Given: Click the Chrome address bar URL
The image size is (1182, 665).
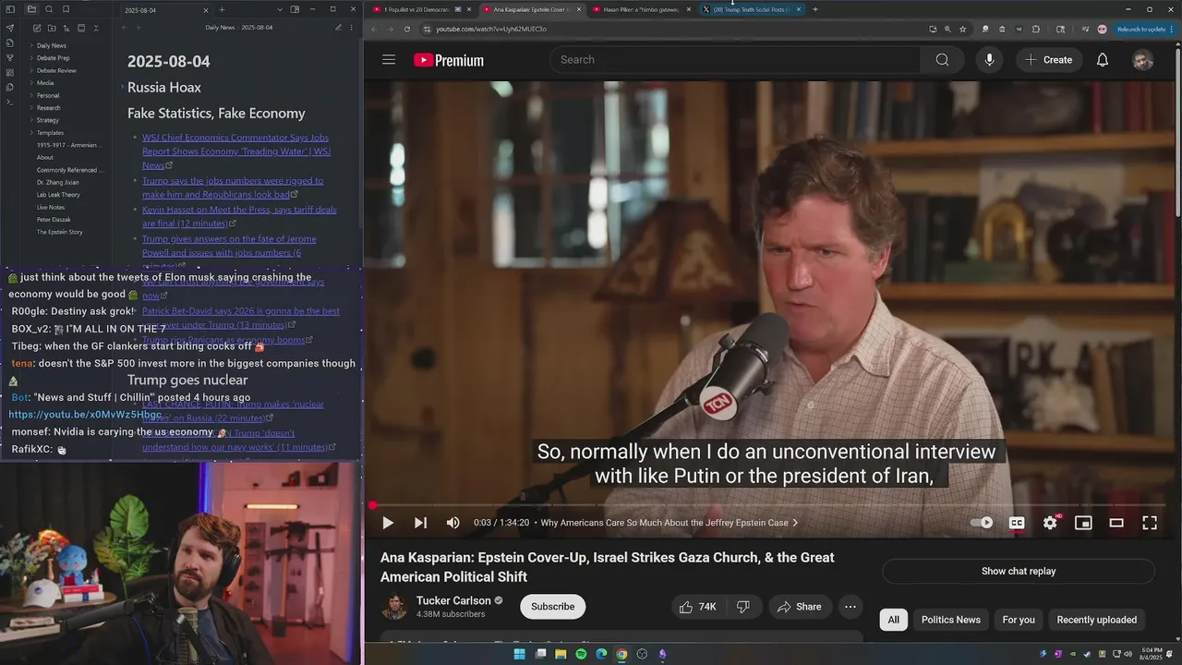Looking at the screenshot, I should [491, 29].
